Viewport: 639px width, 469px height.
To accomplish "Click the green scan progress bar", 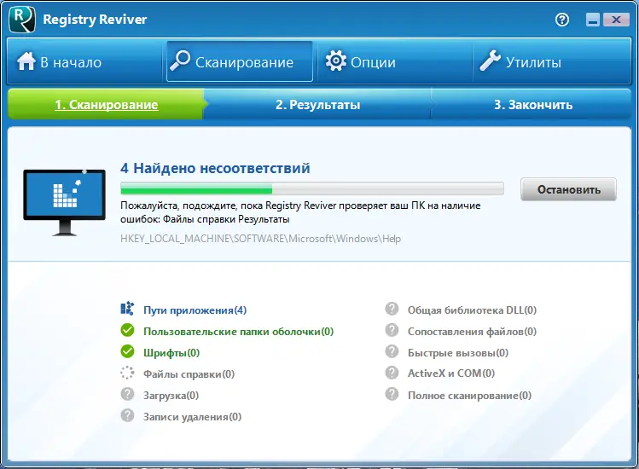I will (x=312, y=188).
